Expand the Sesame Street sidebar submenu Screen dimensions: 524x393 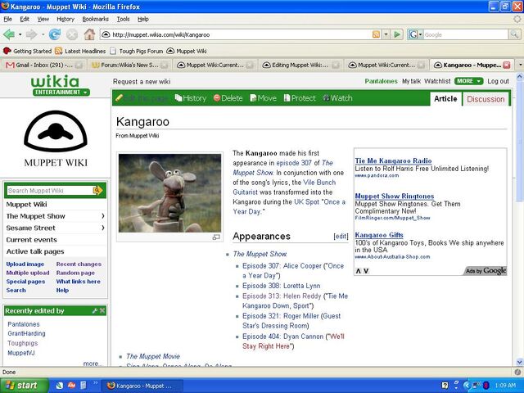pyautogui.click(x=103, y=228)
